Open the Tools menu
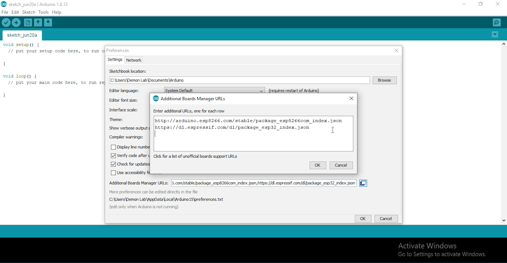 [x=44, y=12]
